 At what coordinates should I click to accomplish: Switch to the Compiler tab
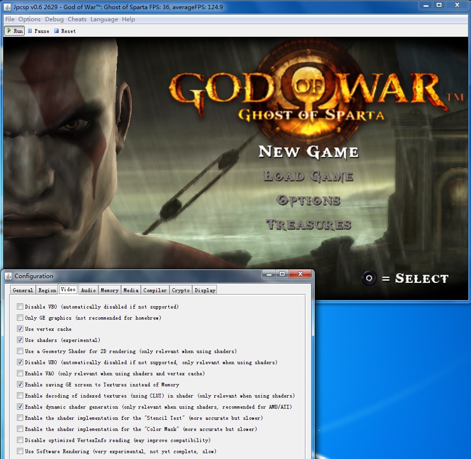[x=155, y=290]
